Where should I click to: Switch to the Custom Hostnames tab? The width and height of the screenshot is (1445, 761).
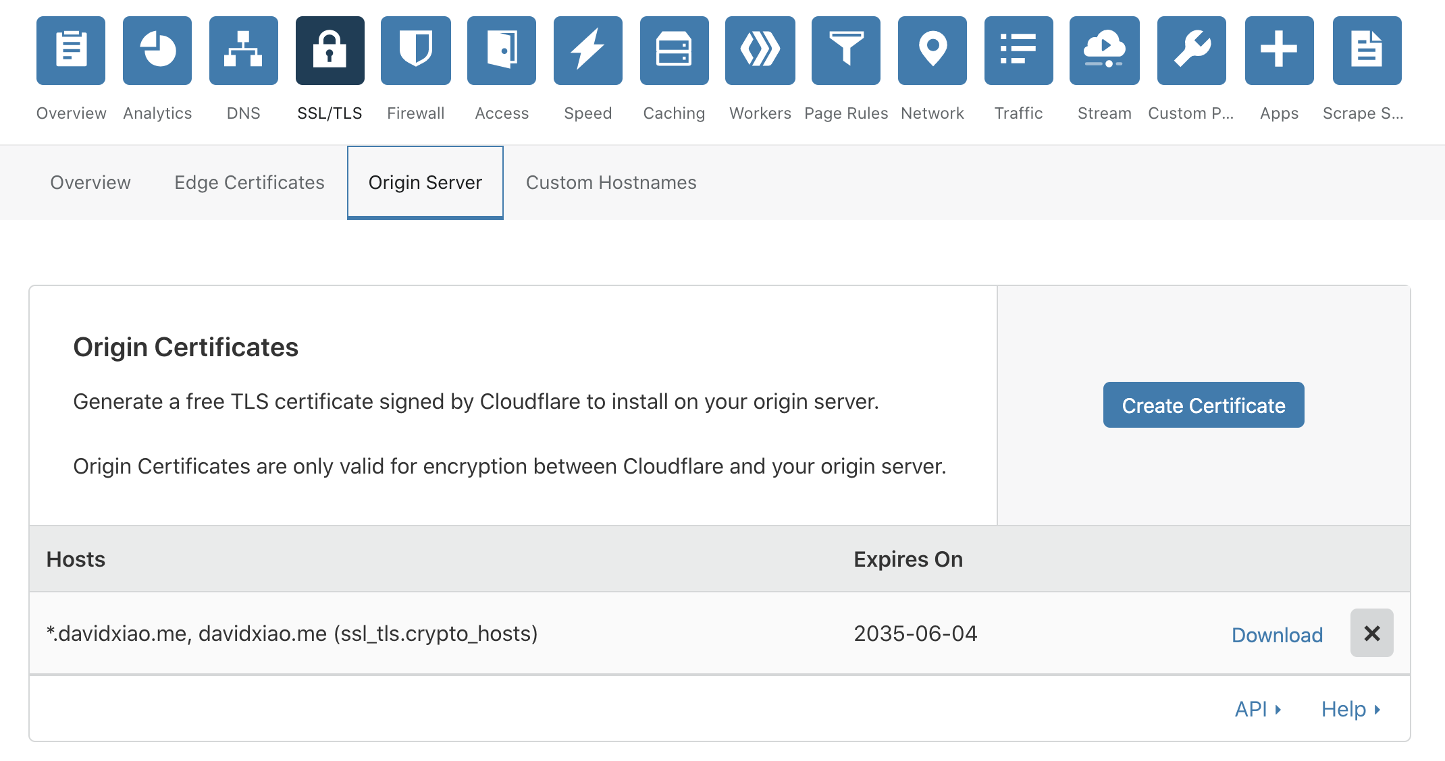point(611,182)
